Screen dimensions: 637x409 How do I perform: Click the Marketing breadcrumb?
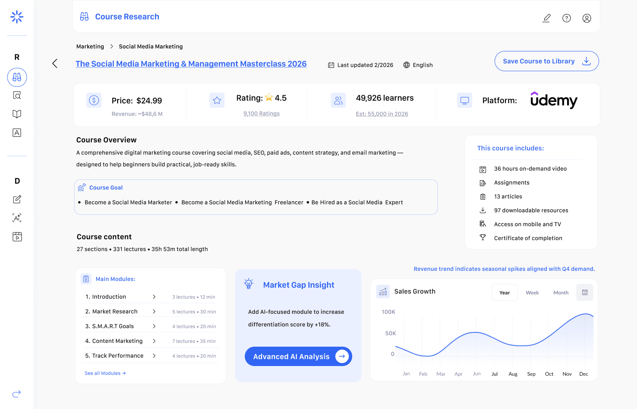click(90, 46)
